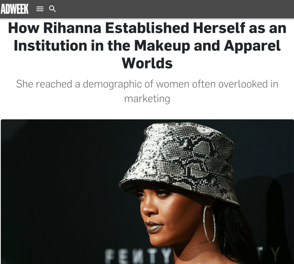The height and width of the screenshot is (264, 294).
Task: Click the word "Worlds" in the headline
Action: pyautogui.click(x=147, y=63)
